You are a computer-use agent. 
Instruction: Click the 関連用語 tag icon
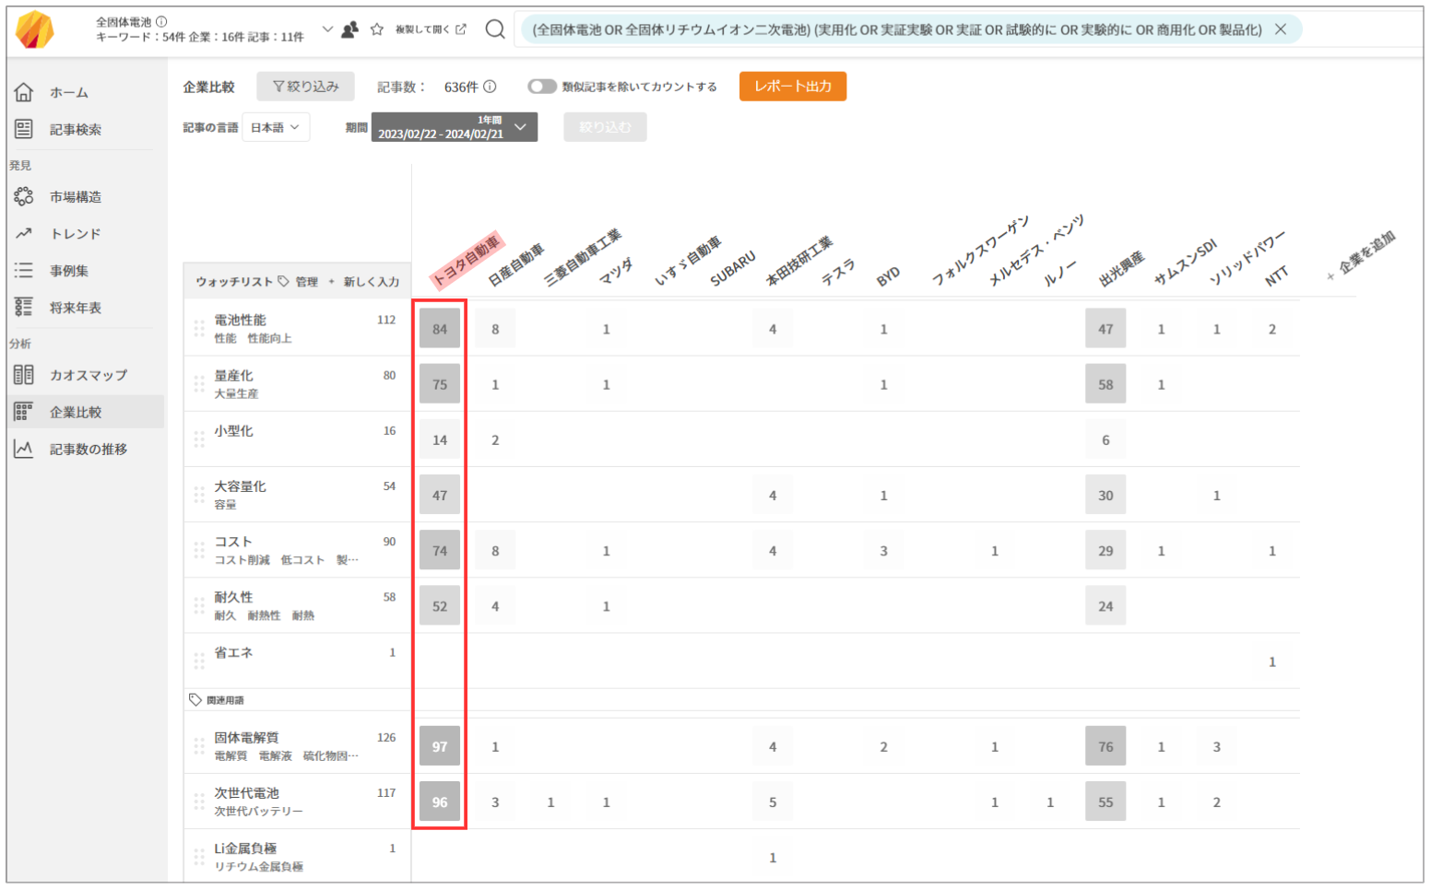coord(195,700)
